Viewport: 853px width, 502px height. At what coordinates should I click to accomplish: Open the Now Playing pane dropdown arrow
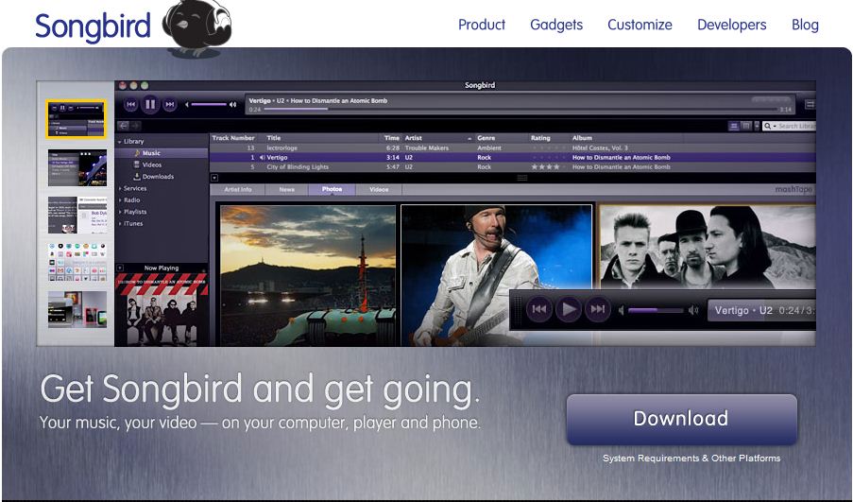point(120,268)
